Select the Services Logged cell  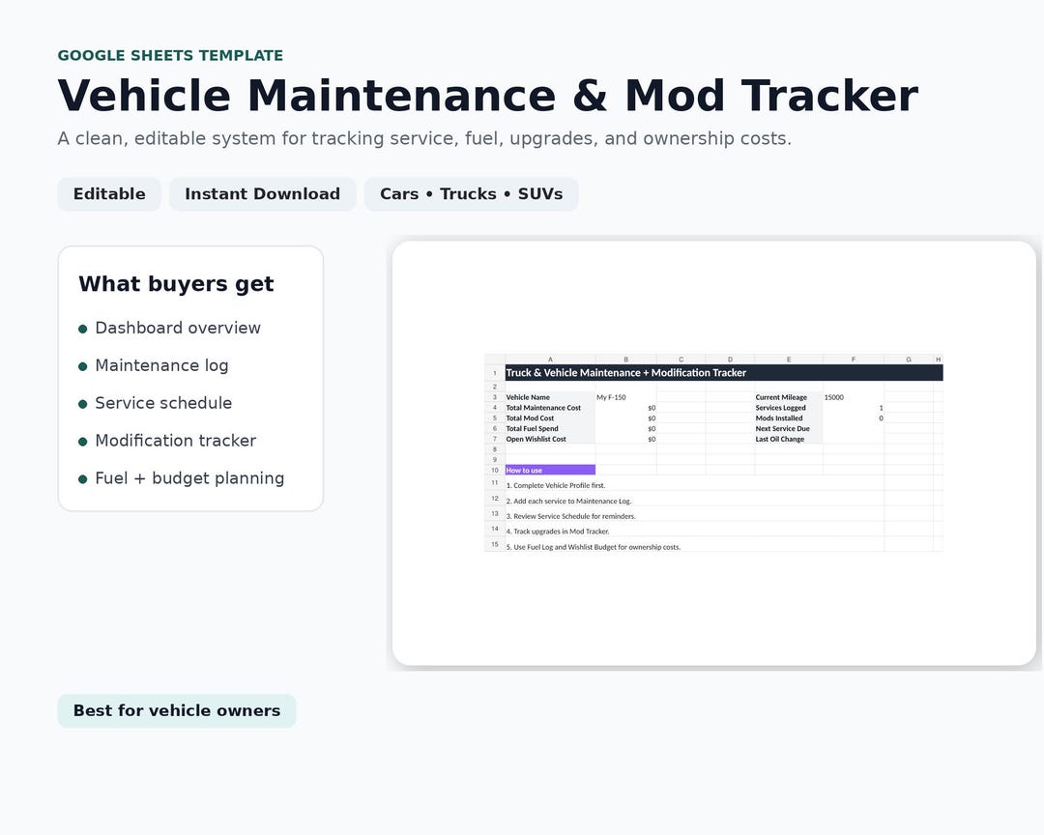789,408
